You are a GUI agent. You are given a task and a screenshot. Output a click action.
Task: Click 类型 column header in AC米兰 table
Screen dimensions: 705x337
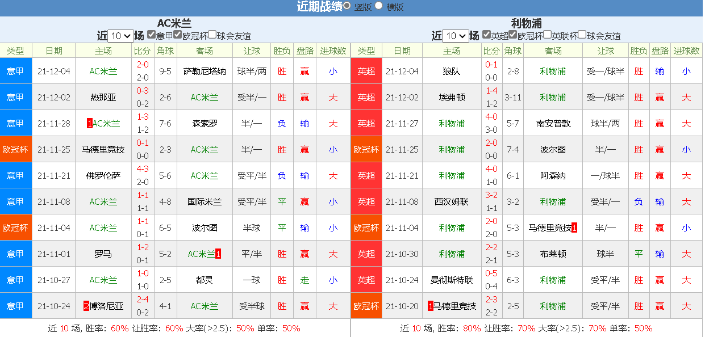pos(16,50)
